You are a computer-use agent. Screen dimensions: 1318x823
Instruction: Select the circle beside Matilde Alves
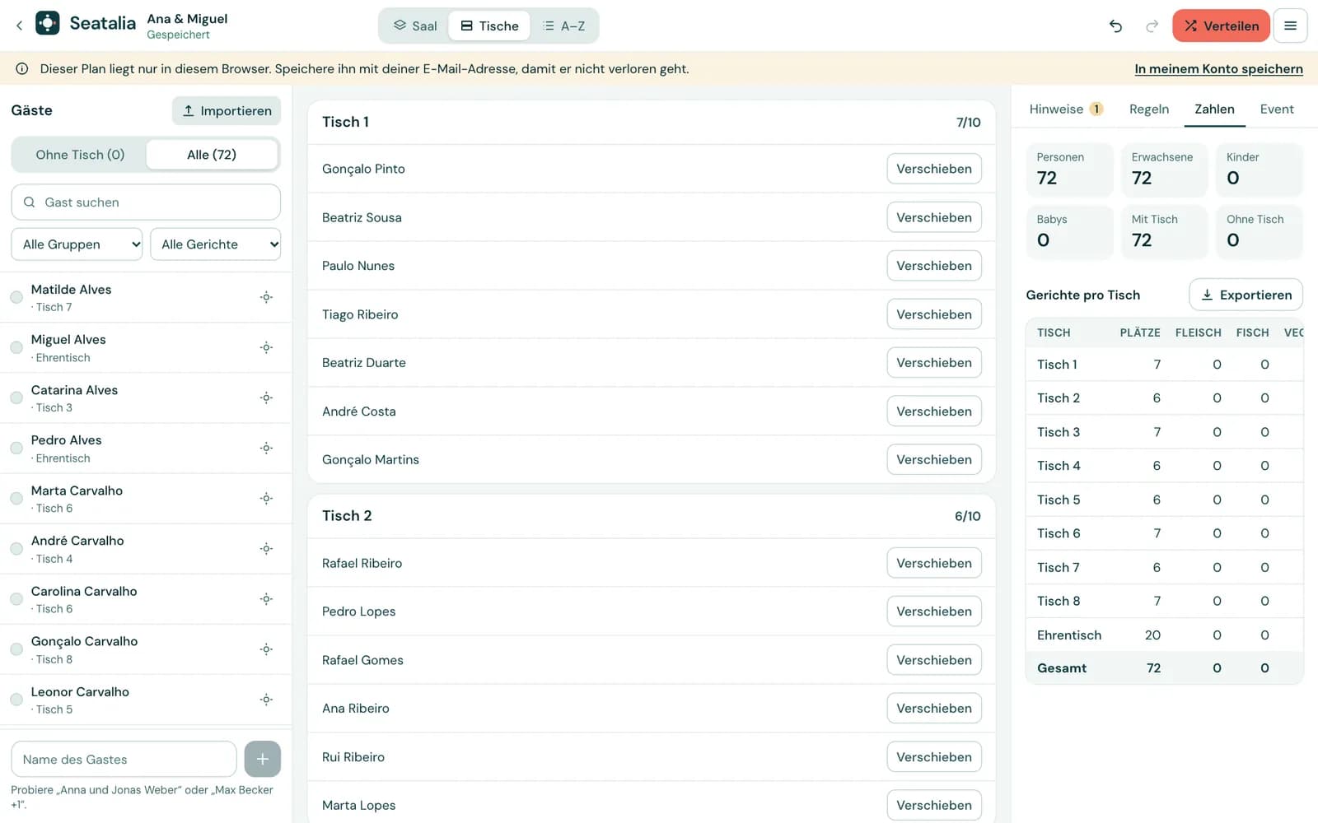click(16, 297)
